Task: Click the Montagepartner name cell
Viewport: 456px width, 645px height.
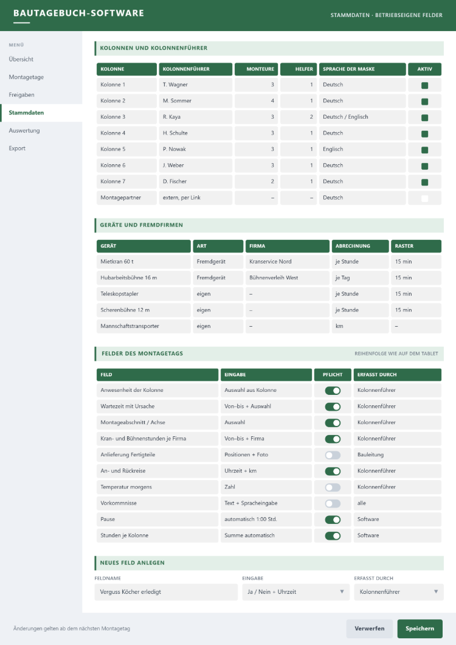Action: click(x=126, y=197)
